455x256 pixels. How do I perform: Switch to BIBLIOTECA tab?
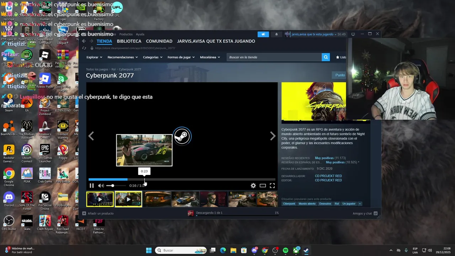click(129, 41)
